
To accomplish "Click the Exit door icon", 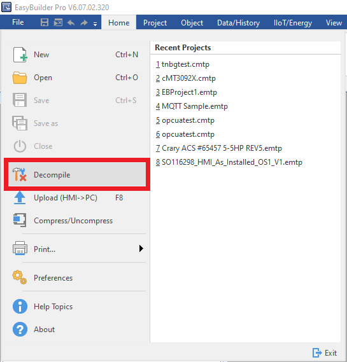I will [x=317, y=352].
